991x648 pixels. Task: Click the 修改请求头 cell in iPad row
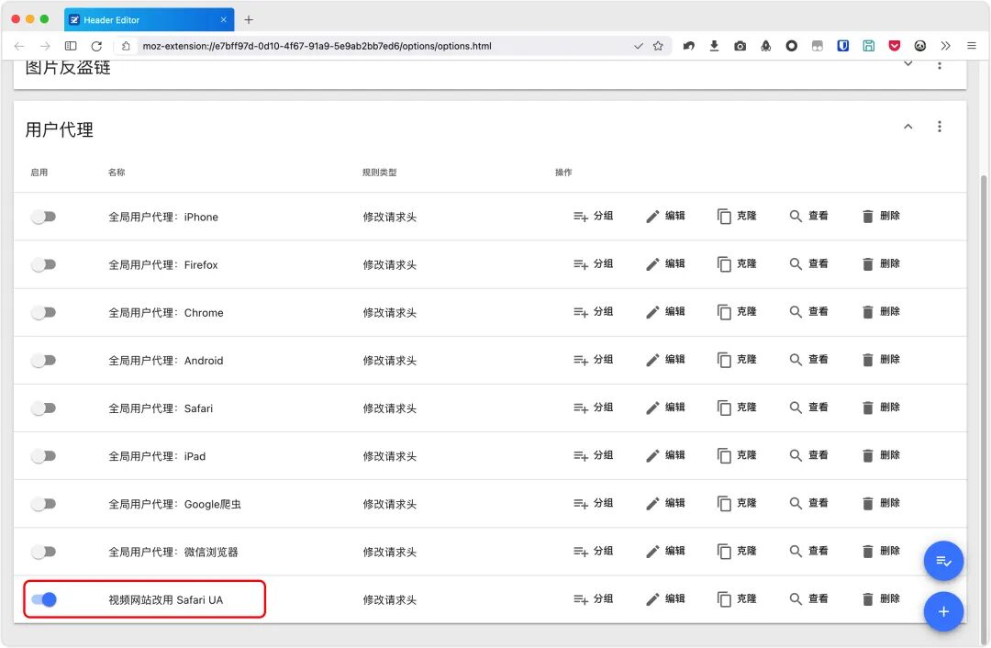[x=389, y=456]
